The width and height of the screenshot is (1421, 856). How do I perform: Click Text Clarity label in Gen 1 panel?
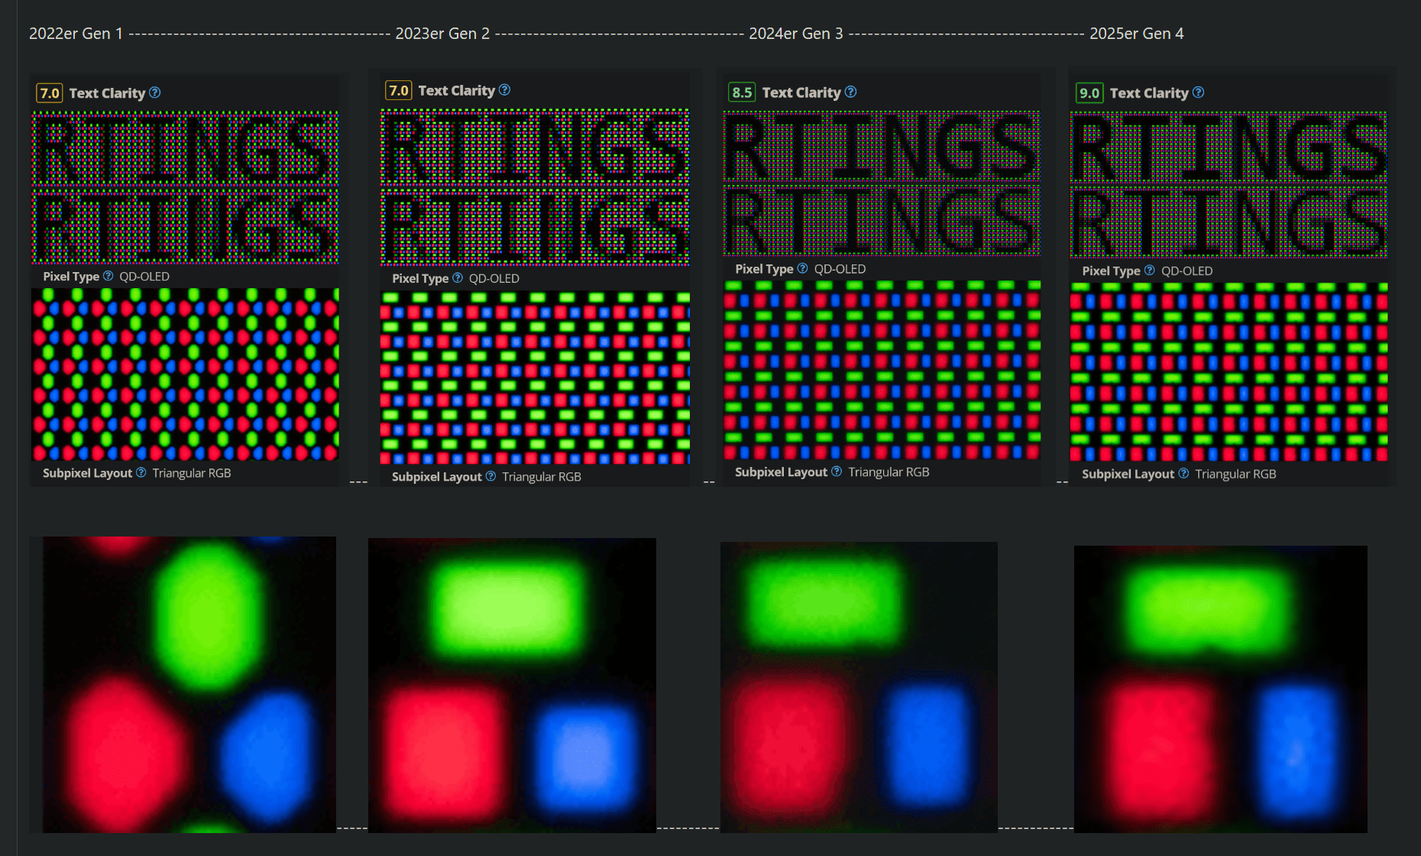coord(107,93)
